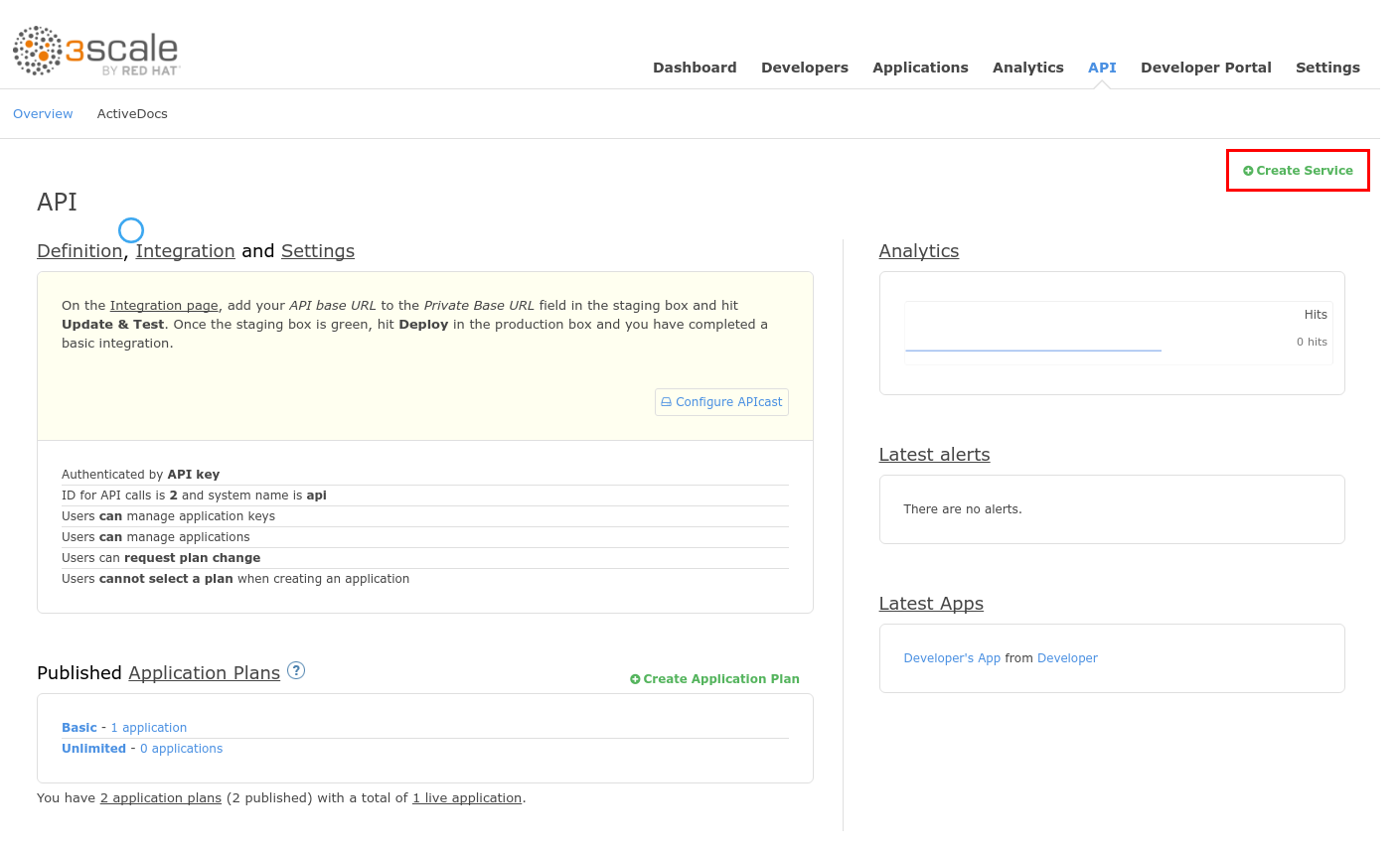Click the Basic application plan link
Screen dimensions: 1400x851
(x=79, y=728)
